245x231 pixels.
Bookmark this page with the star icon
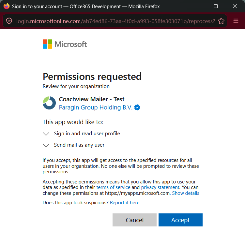(x=221, y=21)
